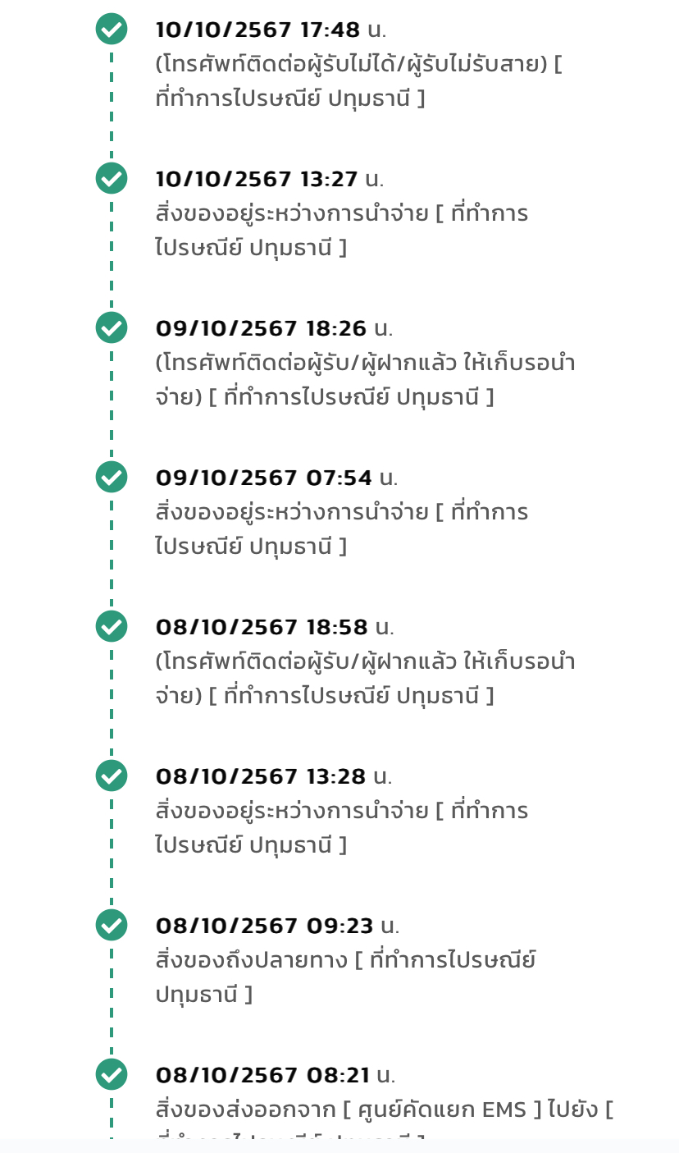Viewport: 679px width, 1153px height.
Task: Click the check circle beside 08/10/2567 09:23
Action: pyautogui.click(x=112, y=926)
